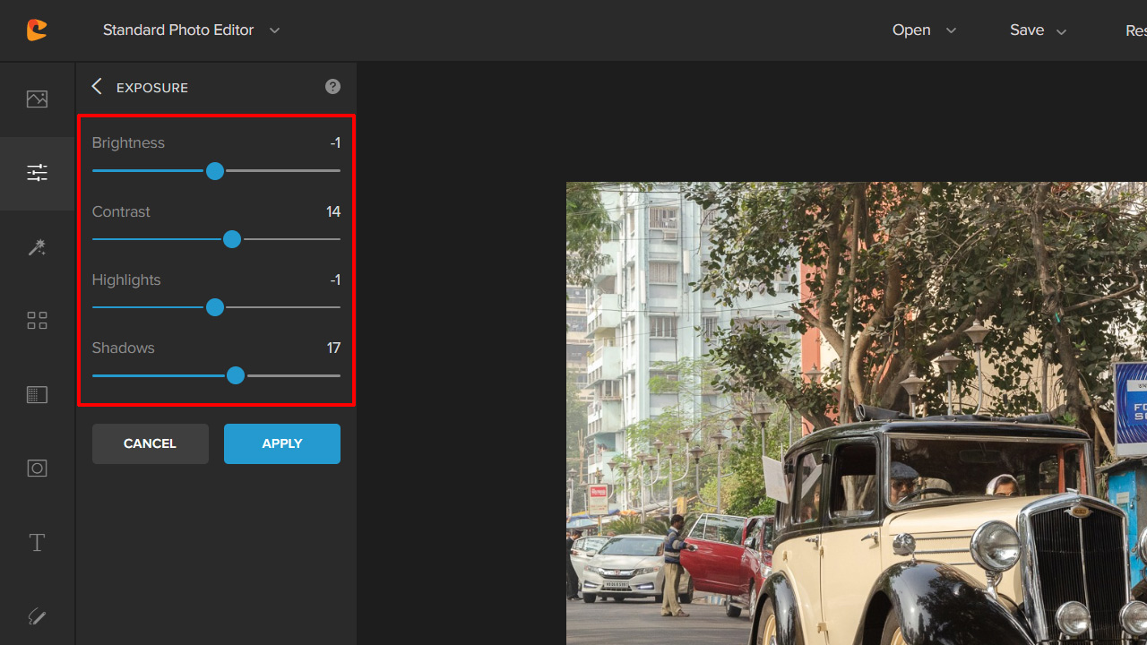Expand the Save menu dropdown
Screen dimensions: 1147x645
tap(1038, 30)
